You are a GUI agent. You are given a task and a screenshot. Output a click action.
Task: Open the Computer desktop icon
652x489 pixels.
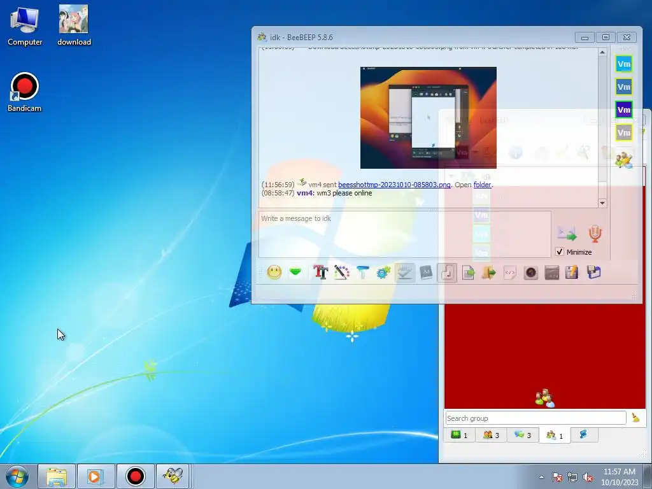point(25,25)
